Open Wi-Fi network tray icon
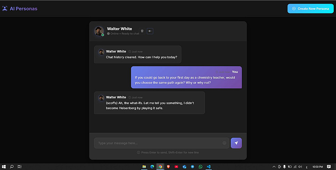The height and width of the screenshot is (170, 336). (x=295, y=167)
